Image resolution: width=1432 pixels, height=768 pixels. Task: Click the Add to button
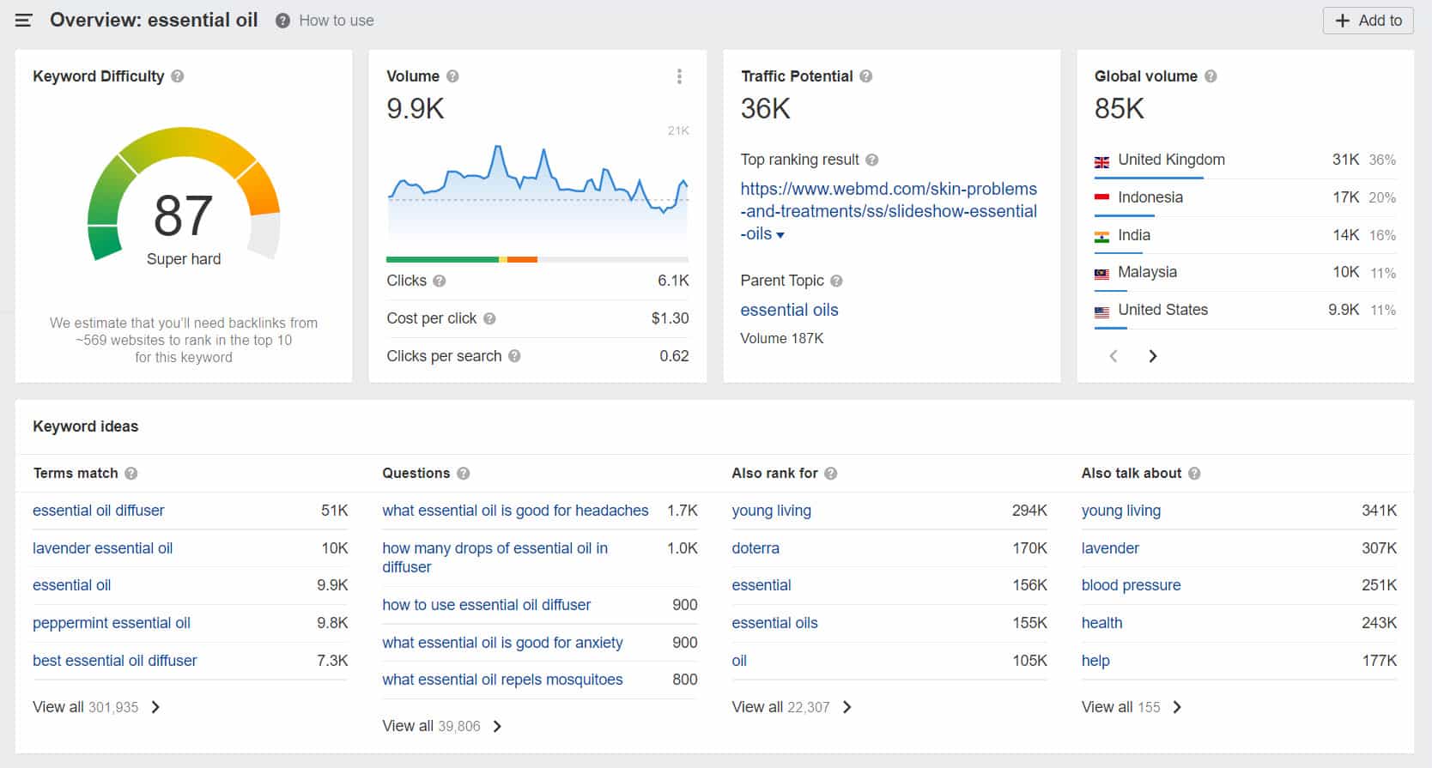click(x=1368, y=21)
